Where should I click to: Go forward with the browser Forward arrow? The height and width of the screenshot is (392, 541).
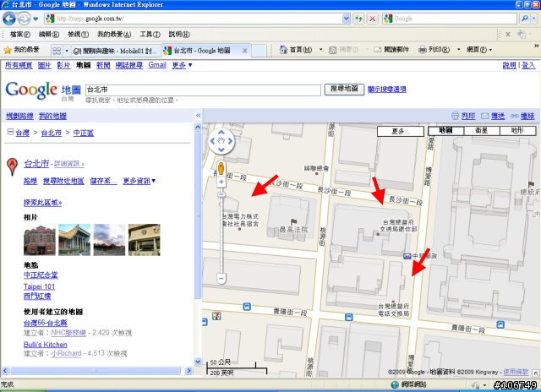24,19
